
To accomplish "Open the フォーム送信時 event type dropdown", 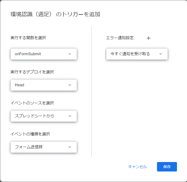I will [44, 147].
